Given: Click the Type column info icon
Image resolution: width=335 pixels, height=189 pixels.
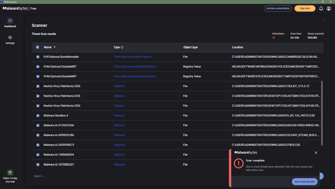Looking at the screenshot, I should (x=122, y=47).
